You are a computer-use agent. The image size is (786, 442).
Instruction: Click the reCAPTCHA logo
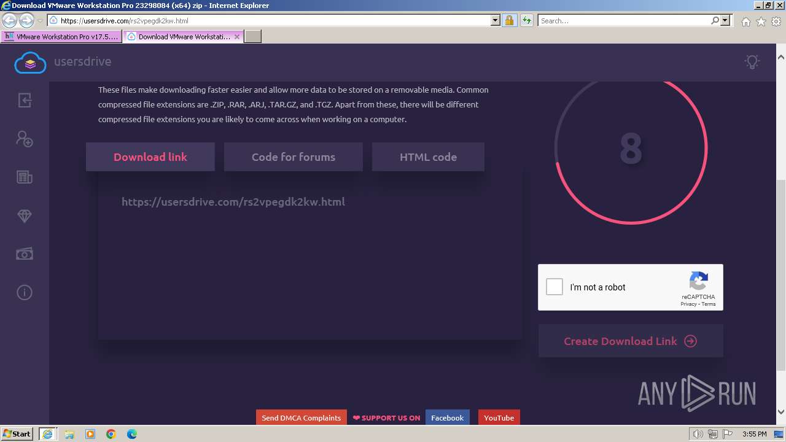point(698,281)
